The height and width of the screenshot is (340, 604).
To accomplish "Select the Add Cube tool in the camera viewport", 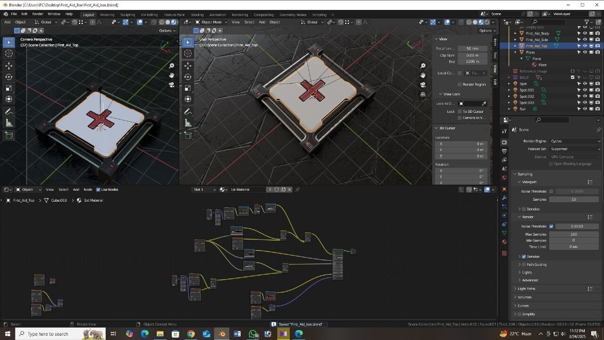I will click(9, 135).
